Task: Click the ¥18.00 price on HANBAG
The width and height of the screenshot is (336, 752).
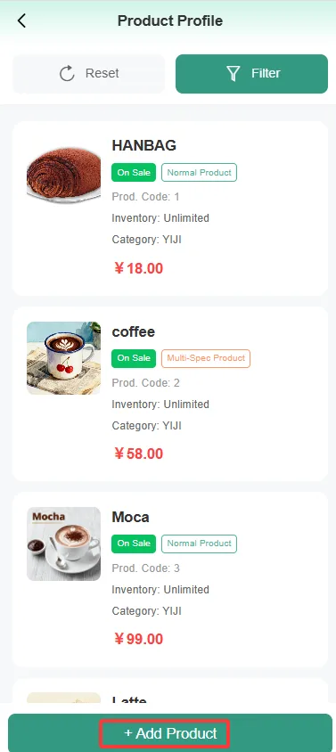Action: pos(139,268)
